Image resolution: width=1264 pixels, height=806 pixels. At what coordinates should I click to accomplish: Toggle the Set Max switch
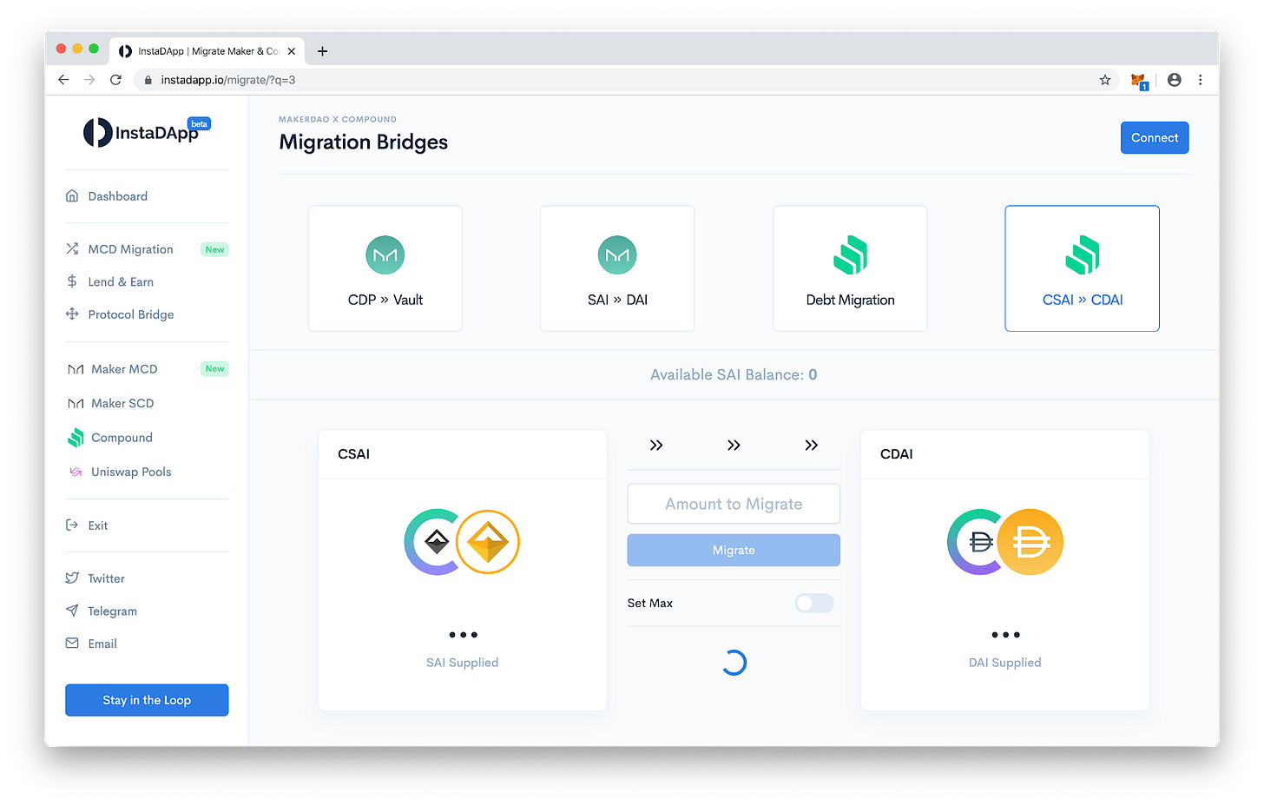tap(814, 603)
